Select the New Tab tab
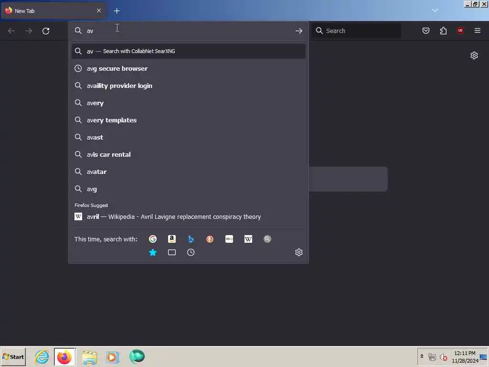 (x=53, y=11)
